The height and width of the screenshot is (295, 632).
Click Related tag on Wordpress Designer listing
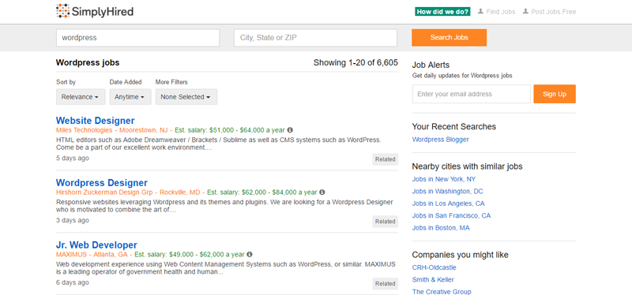click(x=385, y=222)
